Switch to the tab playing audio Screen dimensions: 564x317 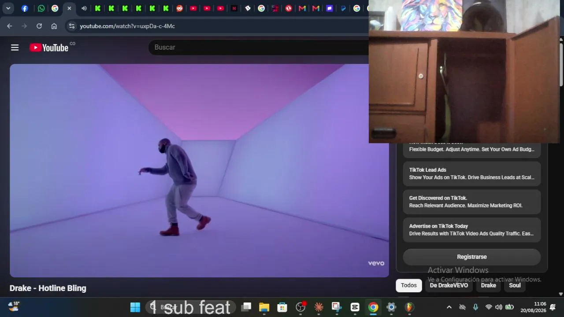pos(84,8)
